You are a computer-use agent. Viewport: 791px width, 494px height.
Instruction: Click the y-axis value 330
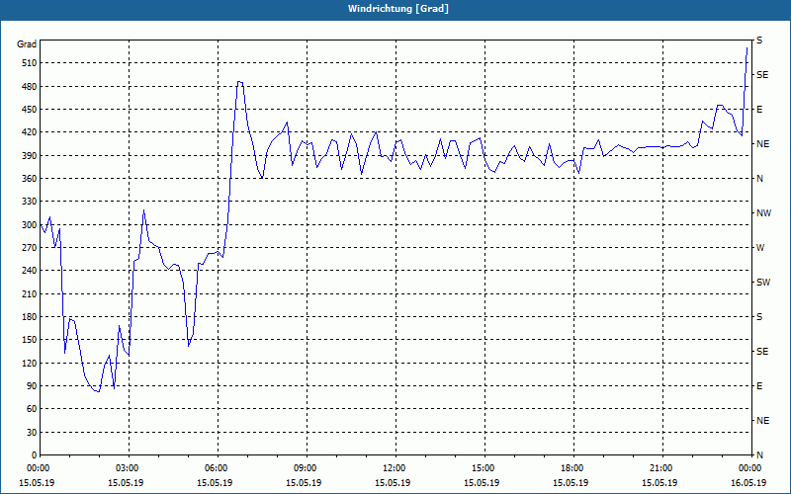(x=30, y=202)
